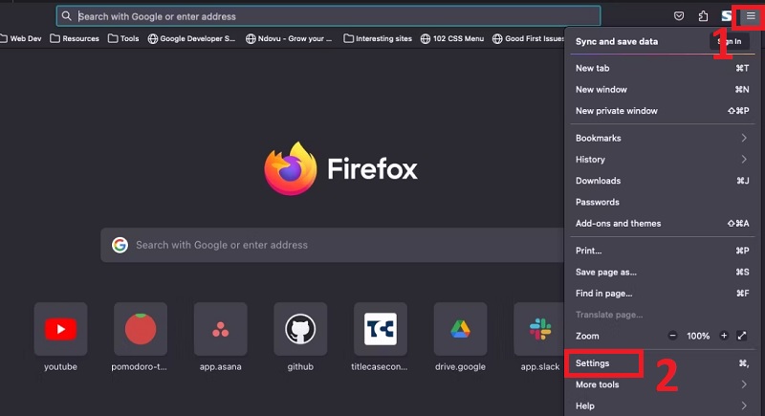Image resolution: width=765 pixels, height=416 pixels.
Task: Open the app.asana shortcut tile
Action: 220,330
